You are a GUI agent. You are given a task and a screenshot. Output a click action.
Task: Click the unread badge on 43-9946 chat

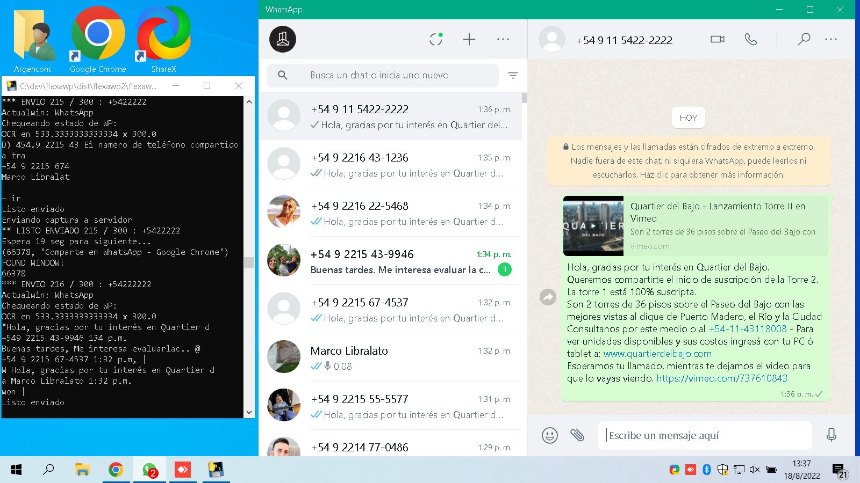click(x=504, y=269)
